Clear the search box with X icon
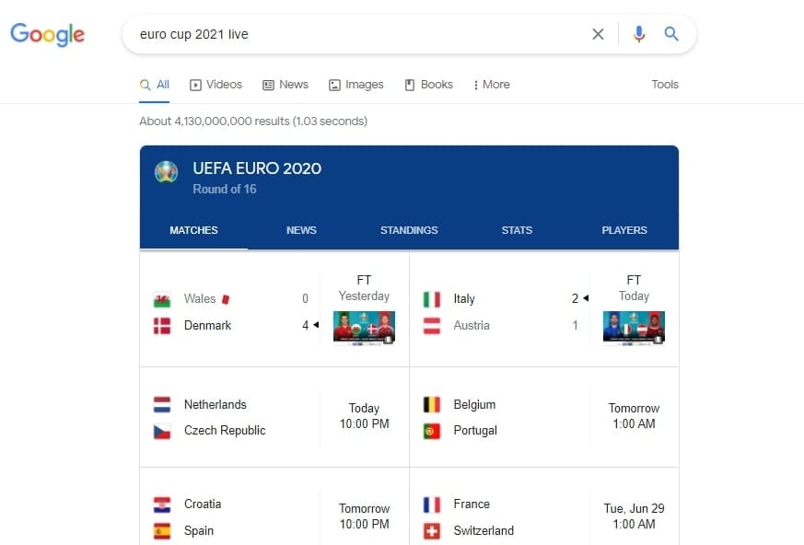Viewport: 804px width, 545px height. coord(598,34)
